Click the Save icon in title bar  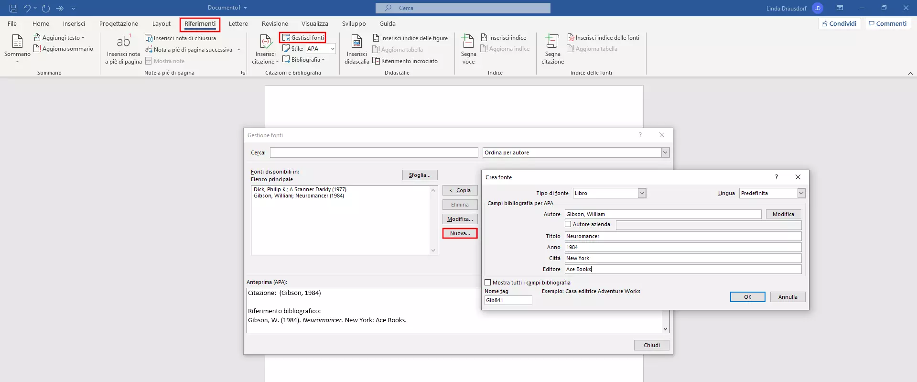[x=13, y=8]
